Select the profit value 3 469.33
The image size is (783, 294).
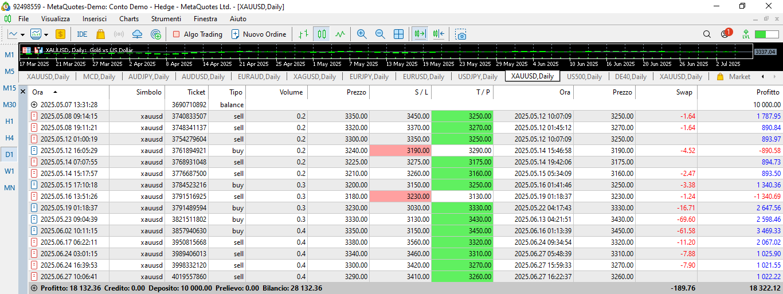pos(769,230)
